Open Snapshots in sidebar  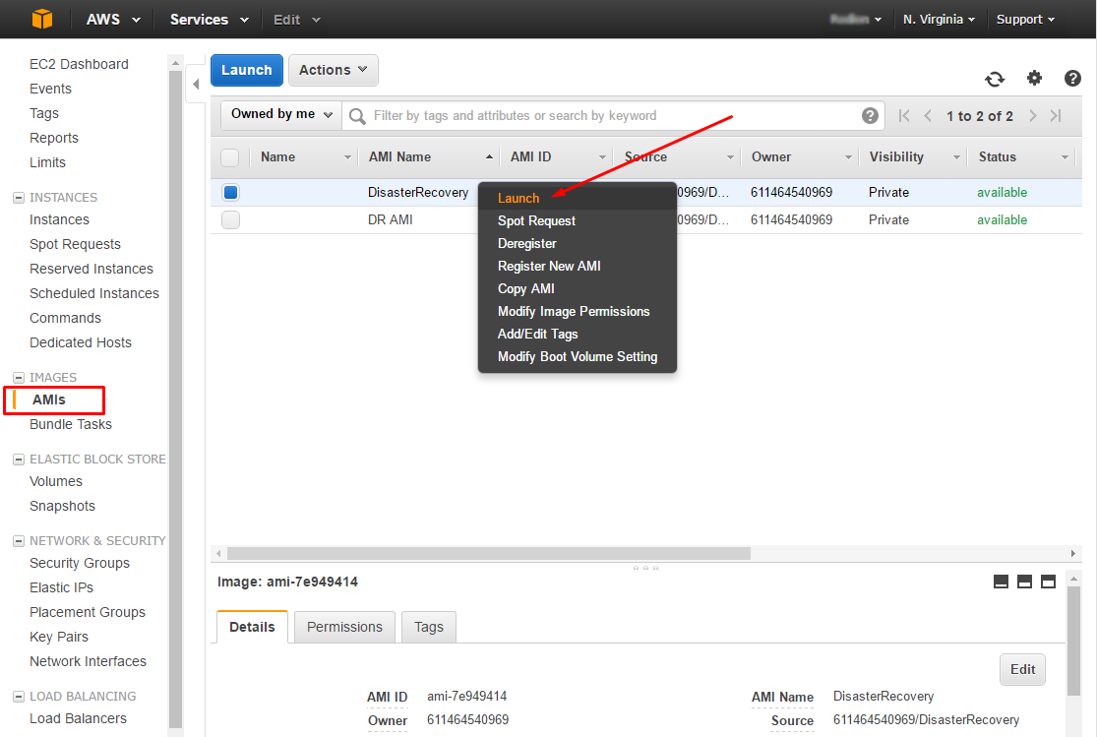point(62,506)
